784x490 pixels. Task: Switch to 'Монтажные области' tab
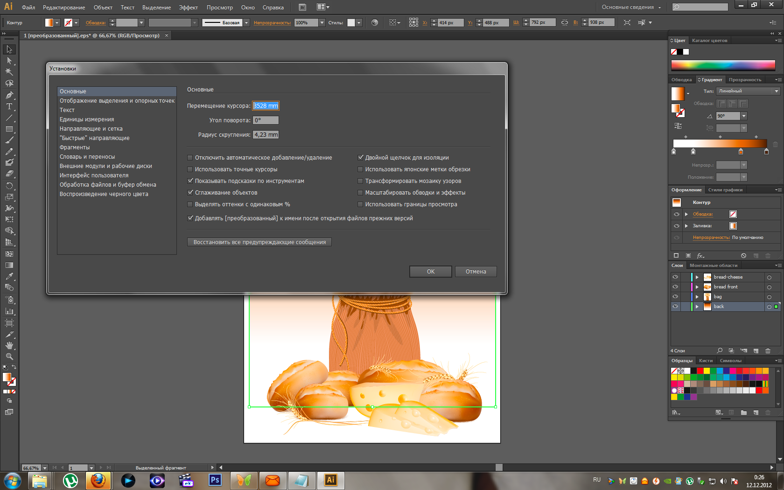[714, 266]
